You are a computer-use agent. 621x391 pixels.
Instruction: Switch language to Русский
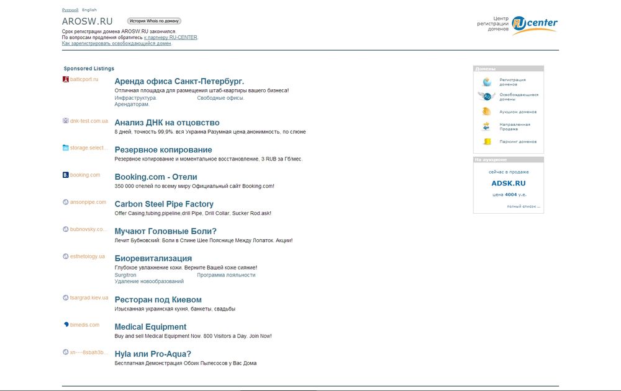(70, 10)
